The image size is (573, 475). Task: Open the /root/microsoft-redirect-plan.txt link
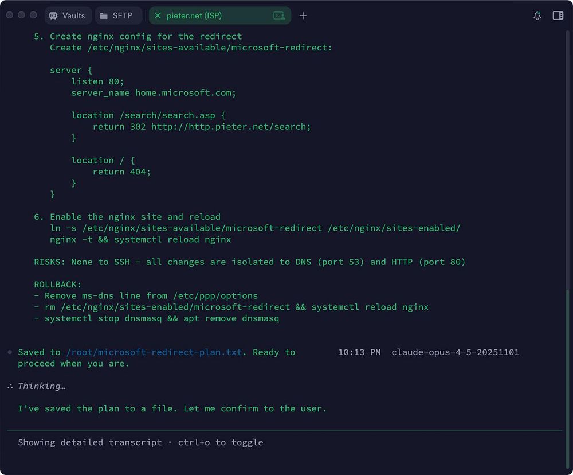(x=154, y=352)
